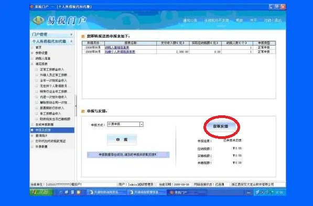Expand the 查询统计 tree node
This screenshot has height=206, width=313.
click(x=32, y=136)
